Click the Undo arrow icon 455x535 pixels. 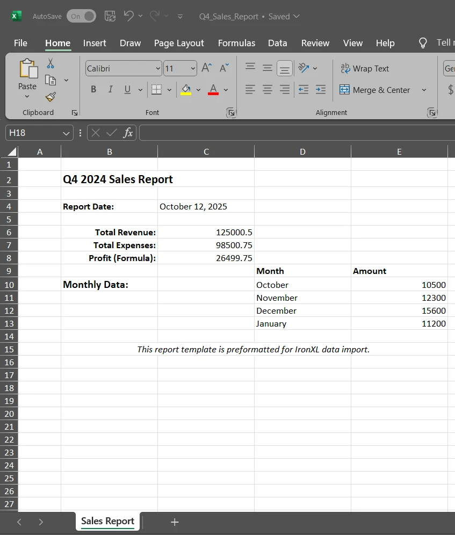[128, 16]
